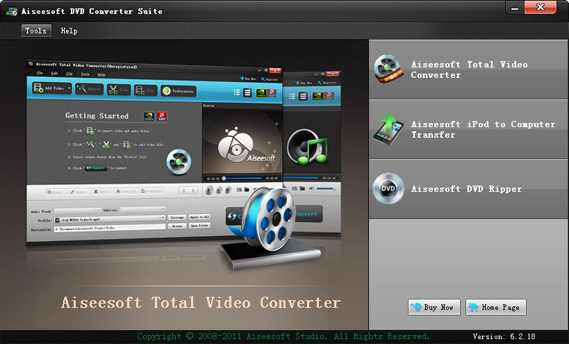The width and height of the screenshot is (569, 344).
Task: Click the large "Aiseesoft Total Video Converter" banner caption
Action: tap(201, 302)
